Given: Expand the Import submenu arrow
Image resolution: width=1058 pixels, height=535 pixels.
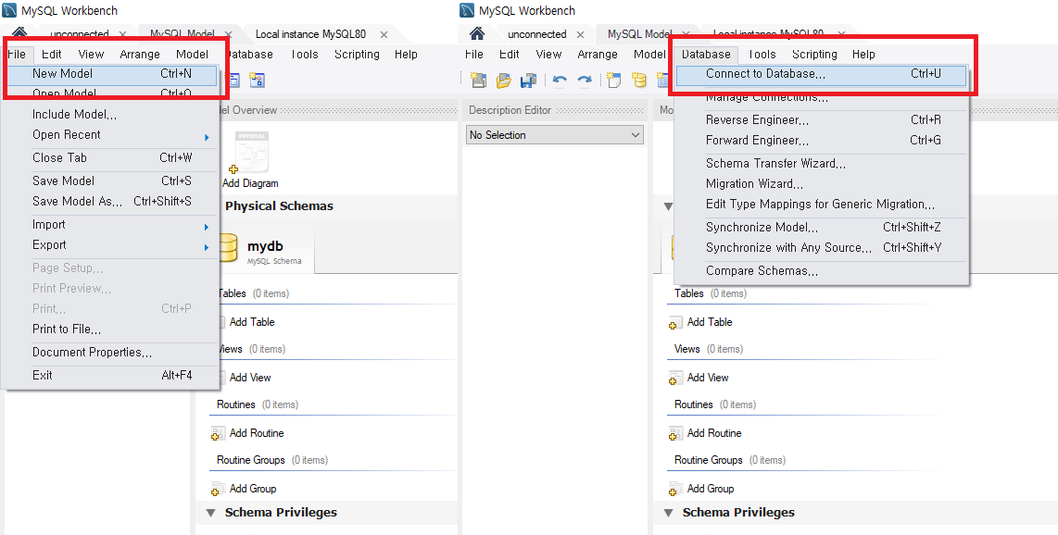Looking at the screenshot, I should pos(208,227).
